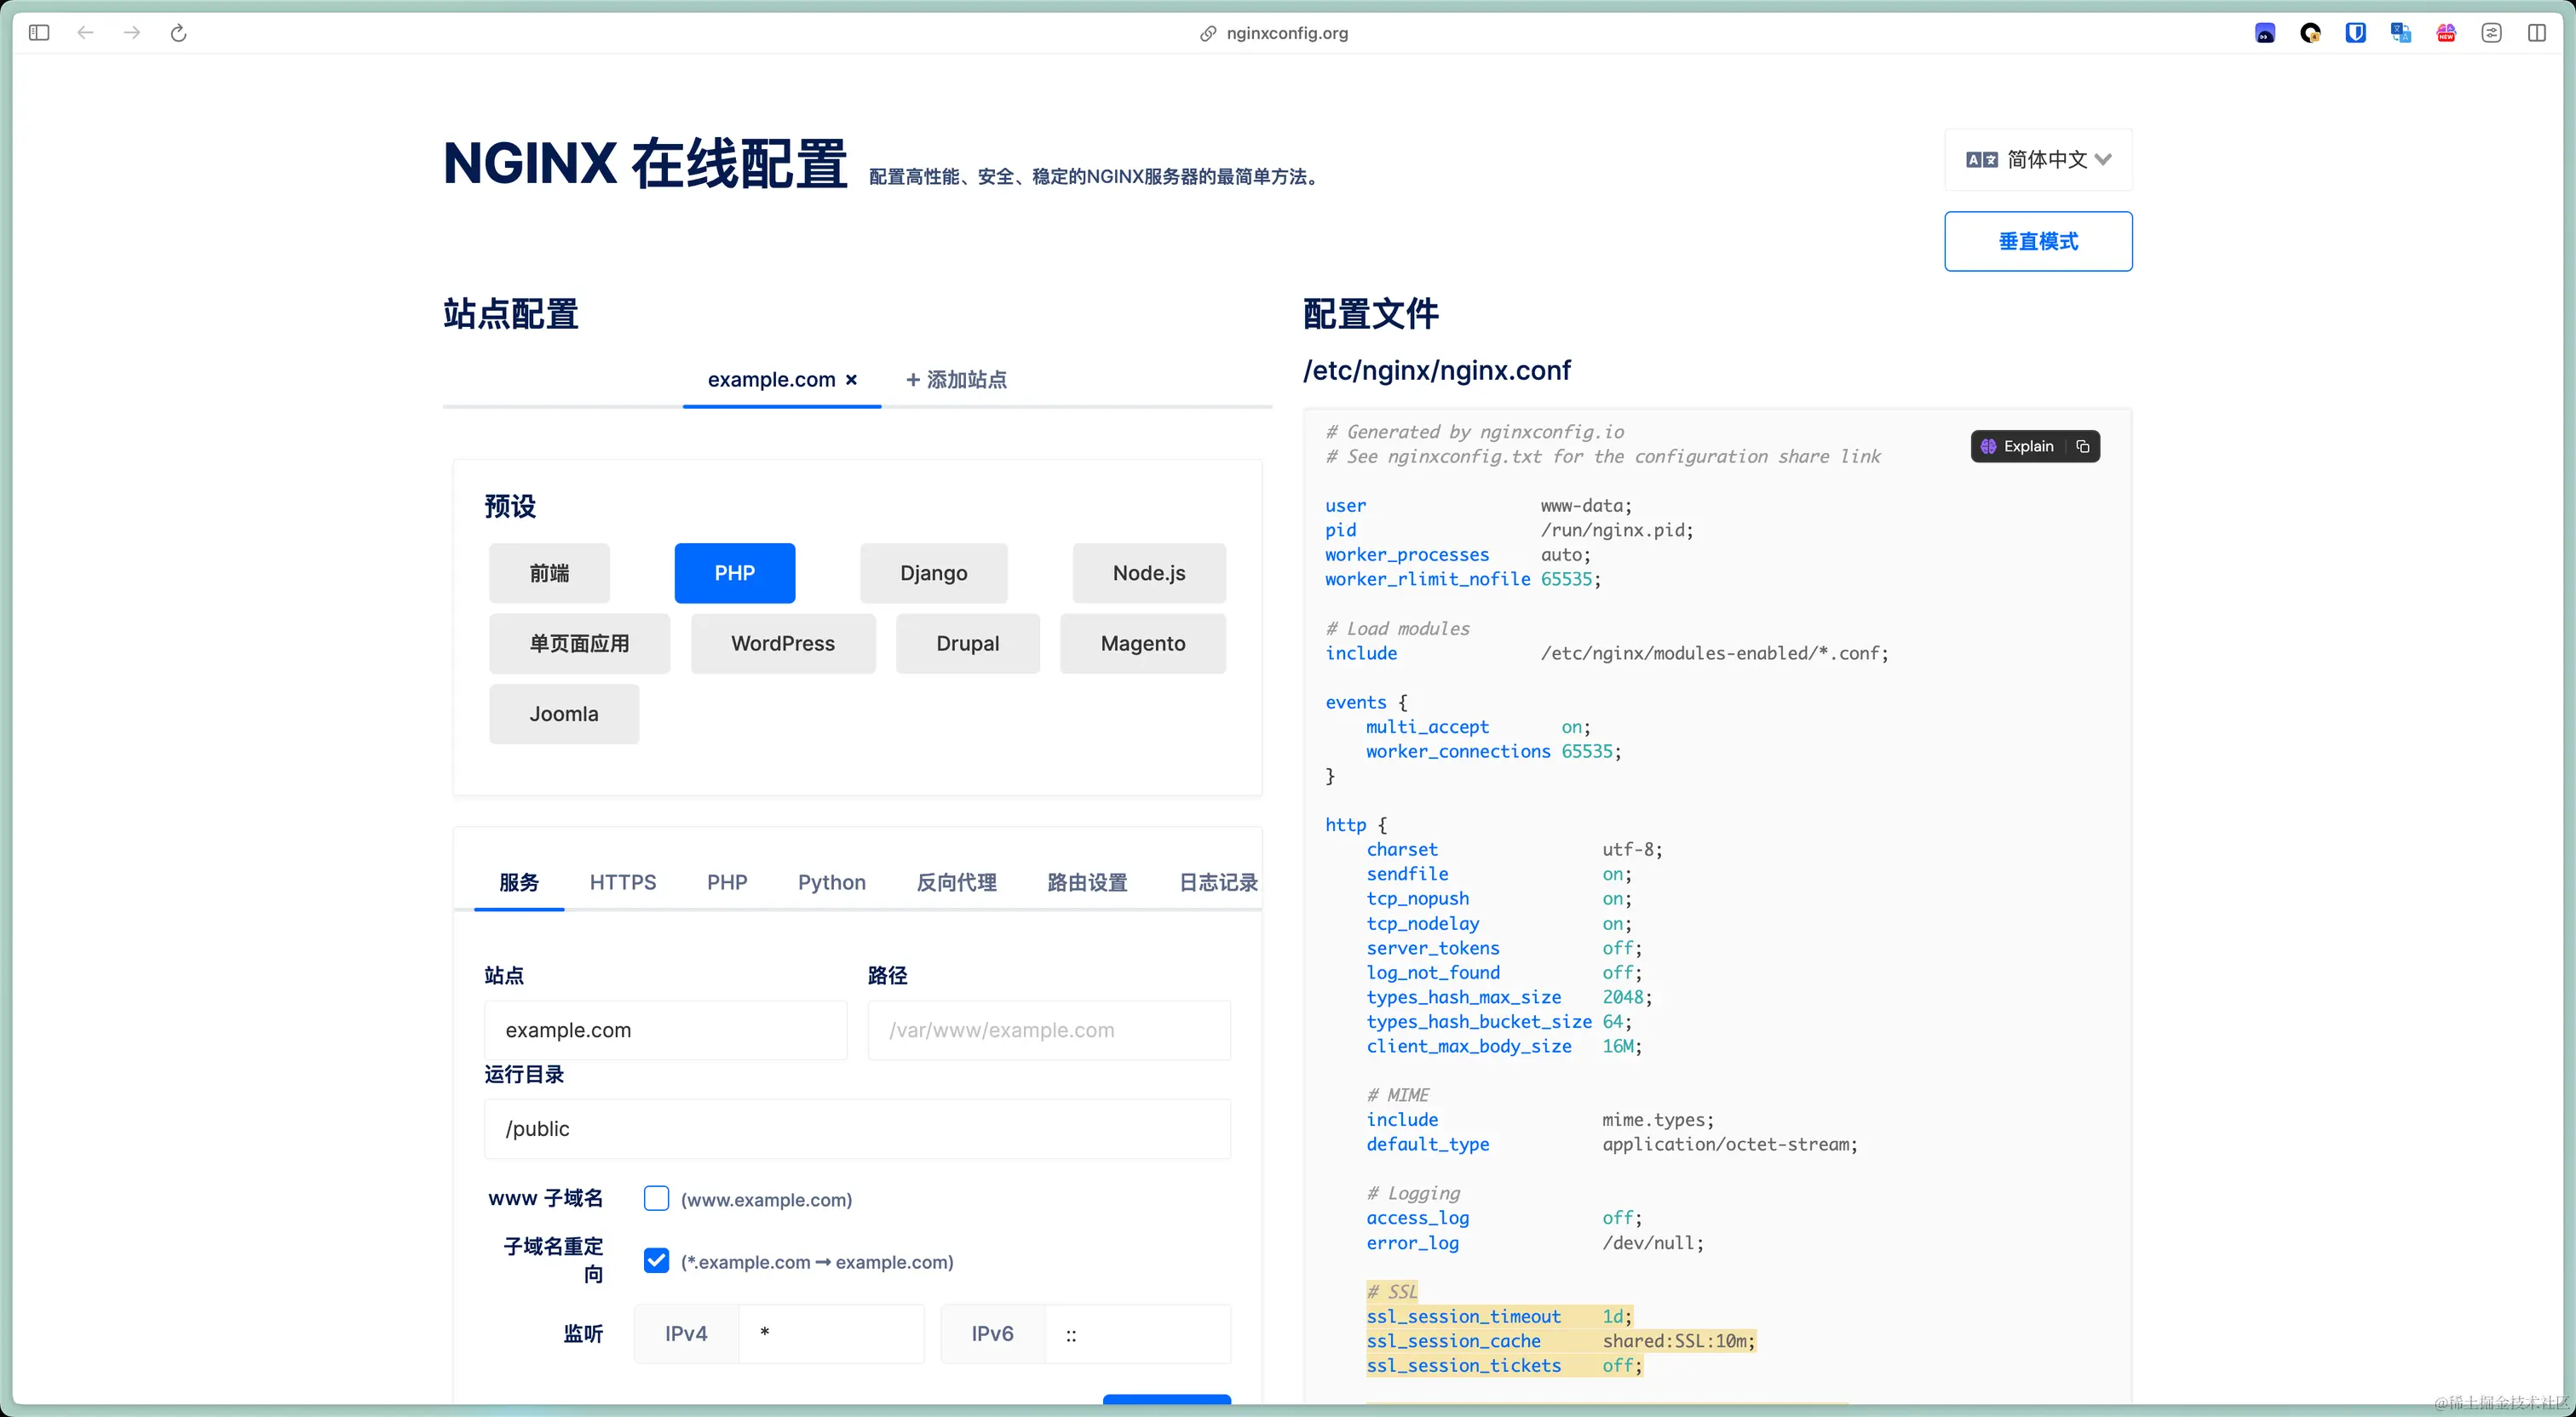Screen dimensions: 2576x1417
Task: Click the client_max_body_size directive
Action: 1469,1046
